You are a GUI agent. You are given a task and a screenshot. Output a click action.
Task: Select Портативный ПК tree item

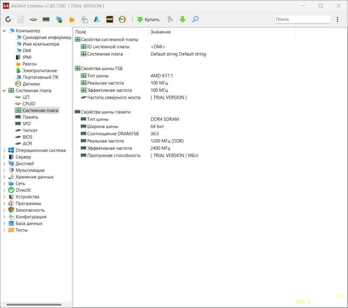tap(37, 77)
